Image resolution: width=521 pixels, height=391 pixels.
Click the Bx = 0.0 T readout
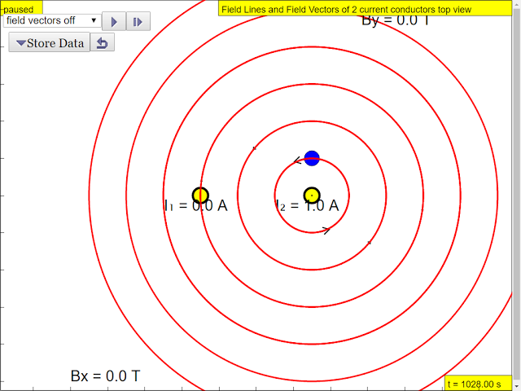point(105,376)
